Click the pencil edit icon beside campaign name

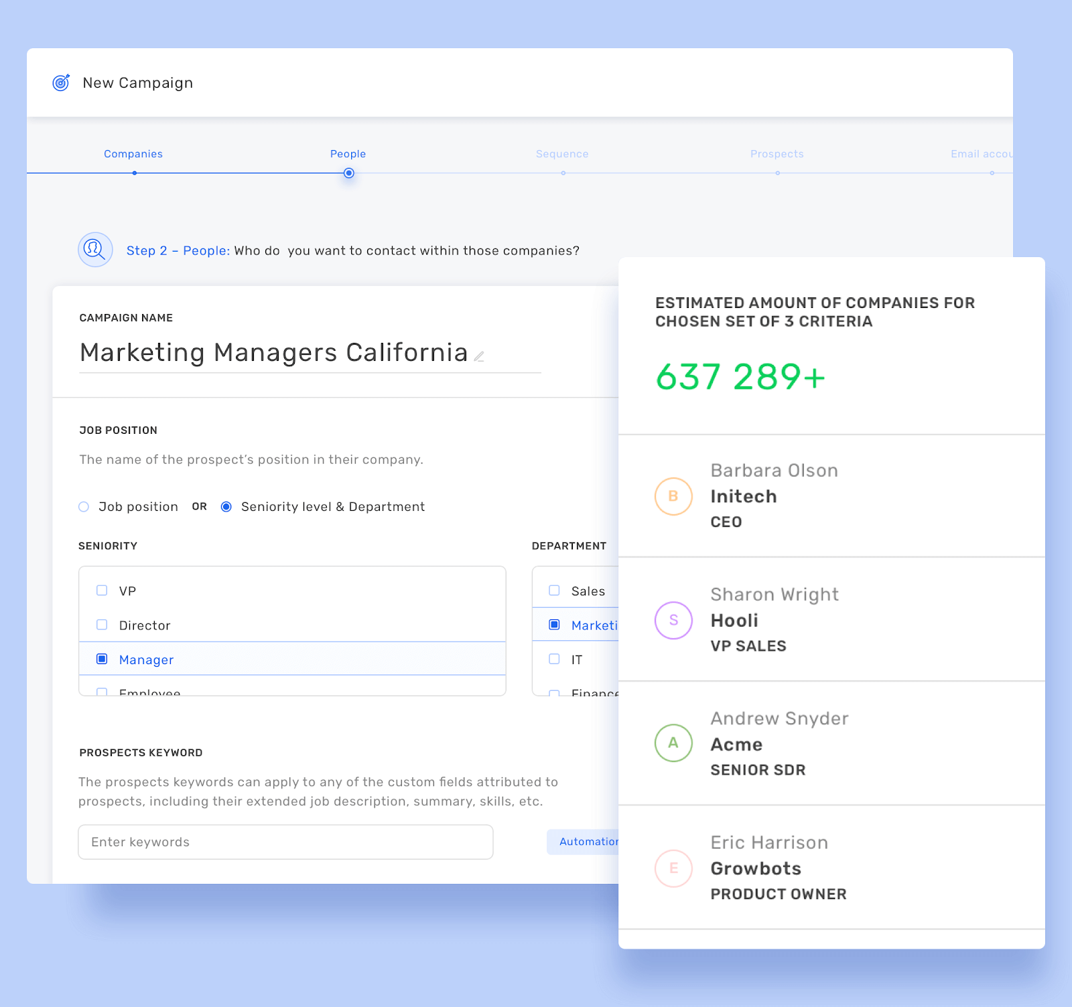click(479, 356)
